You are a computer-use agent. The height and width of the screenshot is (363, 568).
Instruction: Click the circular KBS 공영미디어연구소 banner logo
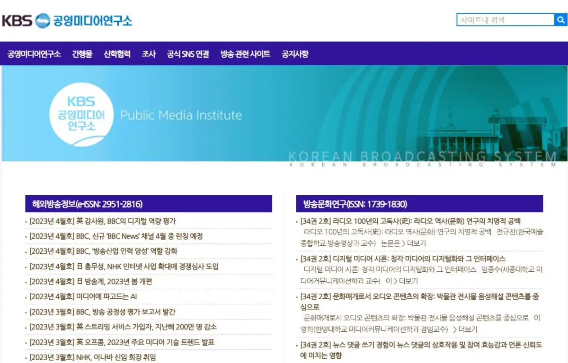(x=81, y=113)
